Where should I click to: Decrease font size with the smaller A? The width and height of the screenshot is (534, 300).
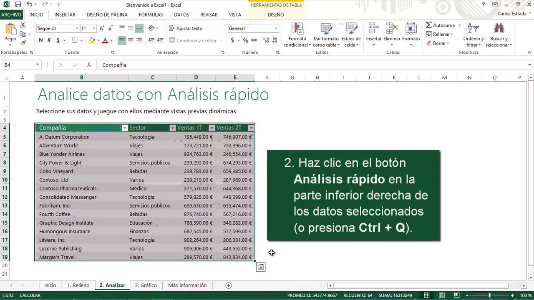click(x=110, y=28)
